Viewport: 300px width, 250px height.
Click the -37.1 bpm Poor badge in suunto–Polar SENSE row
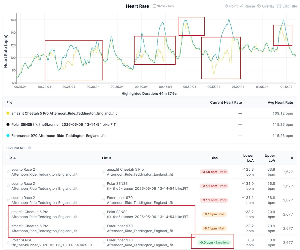(x=214, y=186)
